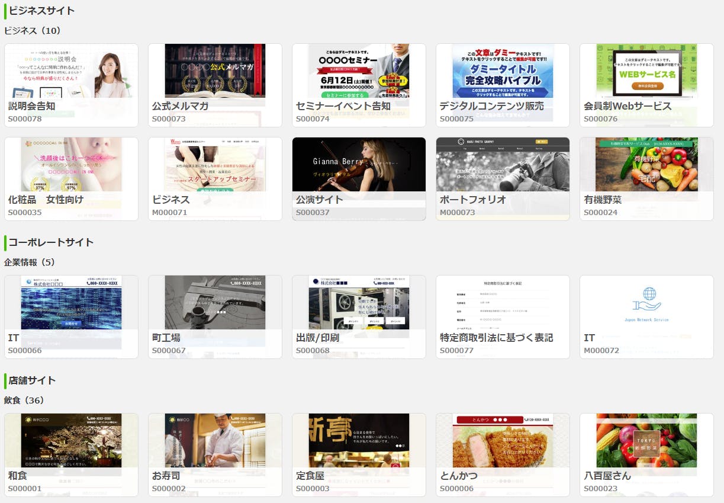Screen dimensions: 724x503
Task: Open the ポートフォリオ template M000073
Action: click(503, 178)
